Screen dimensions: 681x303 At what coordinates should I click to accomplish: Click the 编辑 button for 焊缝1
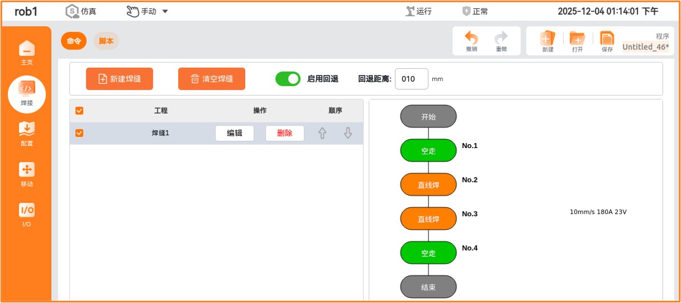pos(235,133)
